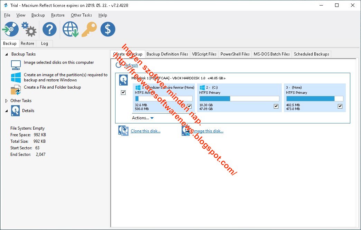Image resolution: width=361 pixels, height=230 pixels.
Task: Open the gears settings toolbar icon
Action: point(29,29)
